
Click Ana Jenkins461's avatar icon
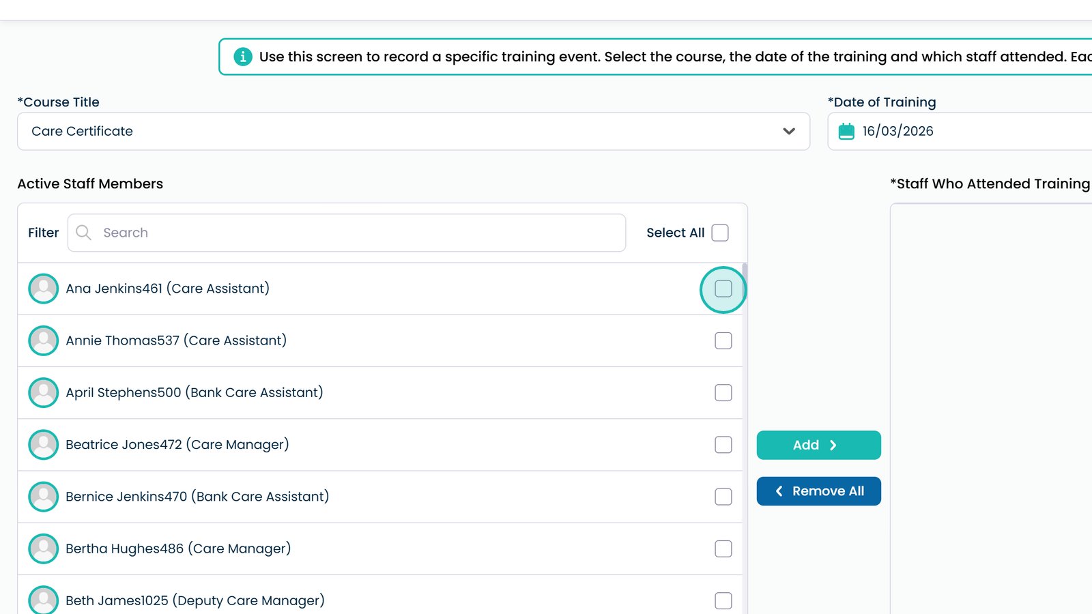43,289
